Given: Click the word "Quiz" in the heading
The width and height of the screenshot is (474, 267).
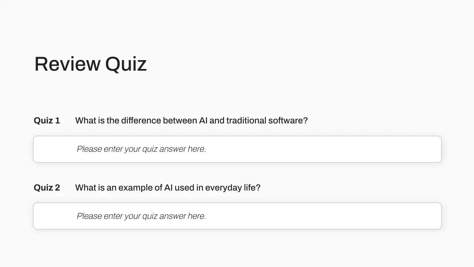Looking at the screenshot, I should click(x=126, y=64).
